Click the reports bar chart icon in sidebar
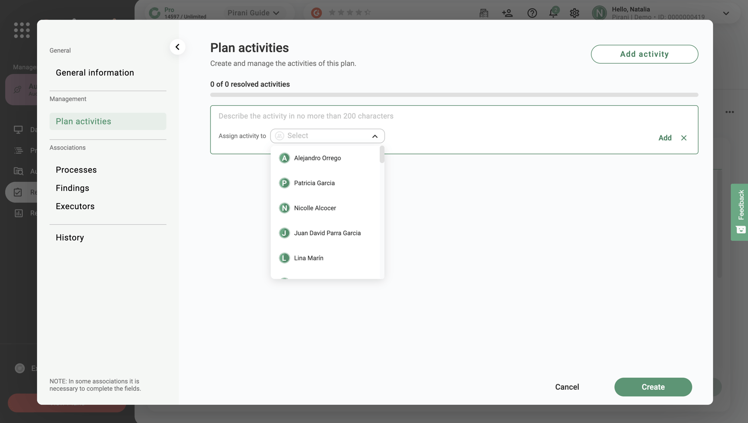This screenshot has width=748, height=423. pyautogui.click(x=18, y=213)
